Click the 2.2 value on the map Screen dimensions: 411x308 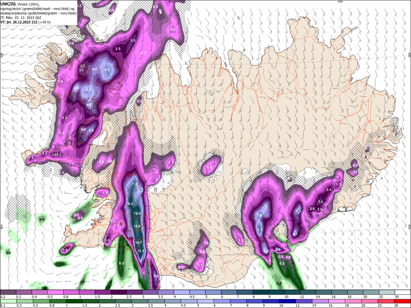[65, 118]
